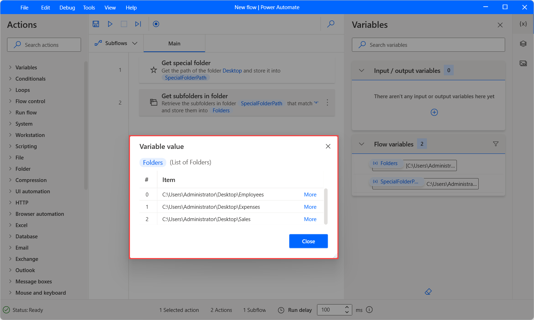Collapse Flow variables section
The image size is (534, 320).
361,144
